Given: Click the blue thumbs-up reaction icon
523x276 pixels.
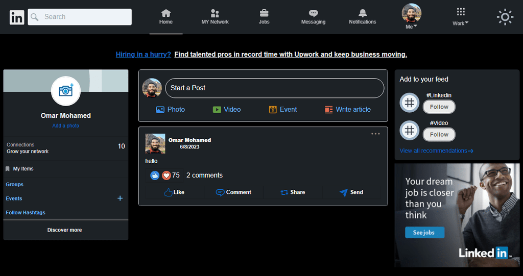Looking at the screenshot, I should (x=155, y=175).
